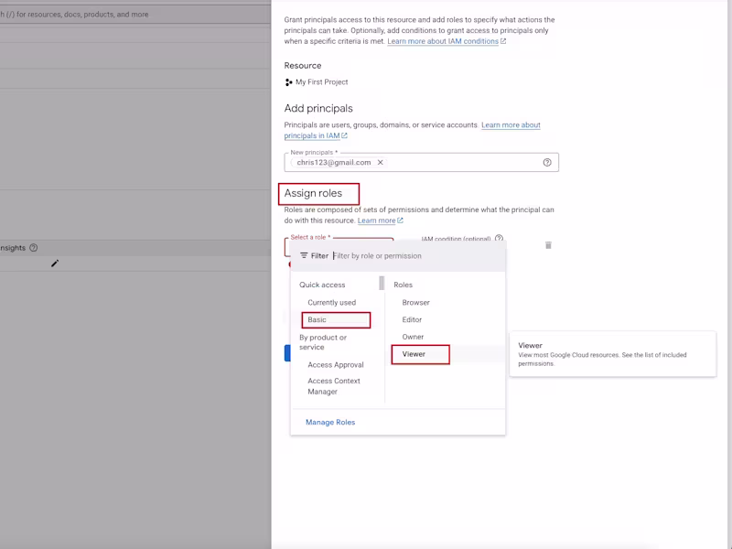The image size is (732, 549).
Task: Select Basic under Quick access
Action: pyautogui.click(x=318, y=319)
